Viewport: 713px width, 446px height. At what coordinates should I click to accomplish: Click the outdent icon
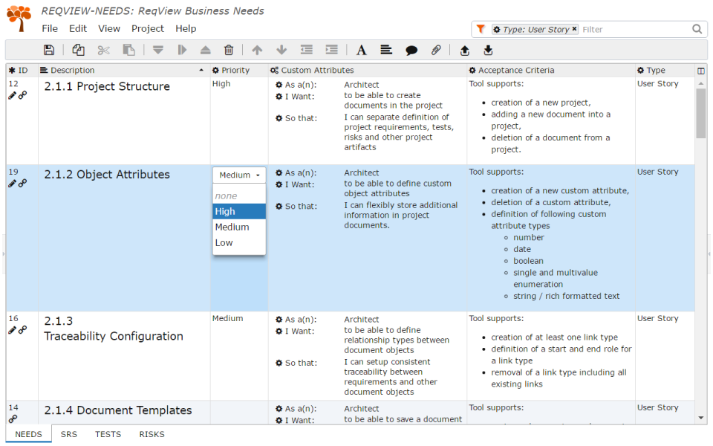point(307,50)
